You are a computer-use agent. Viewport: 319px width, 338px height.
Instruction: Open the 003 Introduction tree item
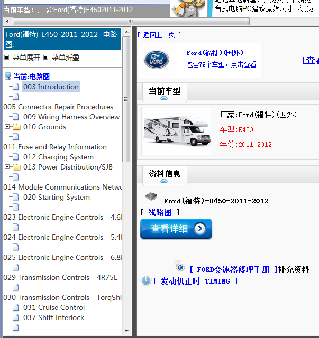tap(51, 87)
